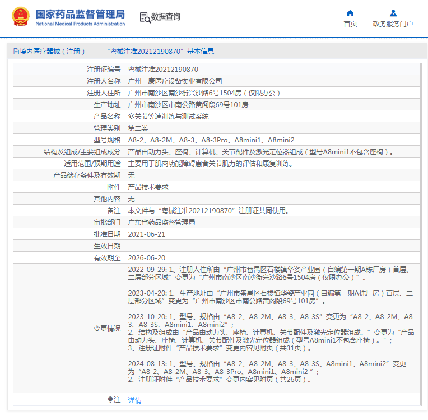This screenshot has height=420, width=428.
Task: Click the 备注 remark text
Action: point(208,210)
